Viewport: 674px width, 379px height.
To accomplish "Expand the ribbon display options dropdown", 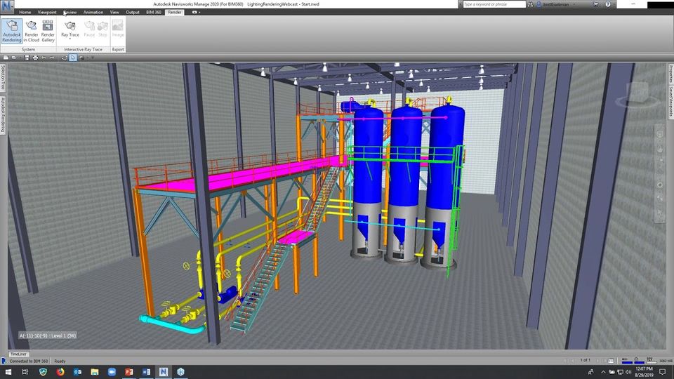I will coord(196,12).
